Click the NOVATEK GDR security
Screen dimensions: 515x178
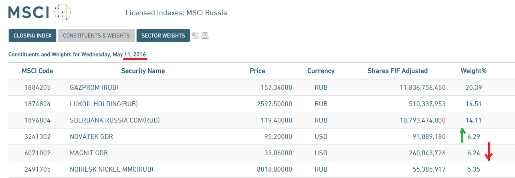tap(91, 136)
